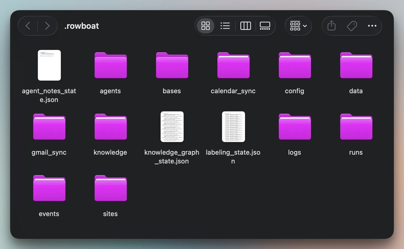The image size is (404, 249).
Task: Switch to list view
Action: tap(225, 26)
